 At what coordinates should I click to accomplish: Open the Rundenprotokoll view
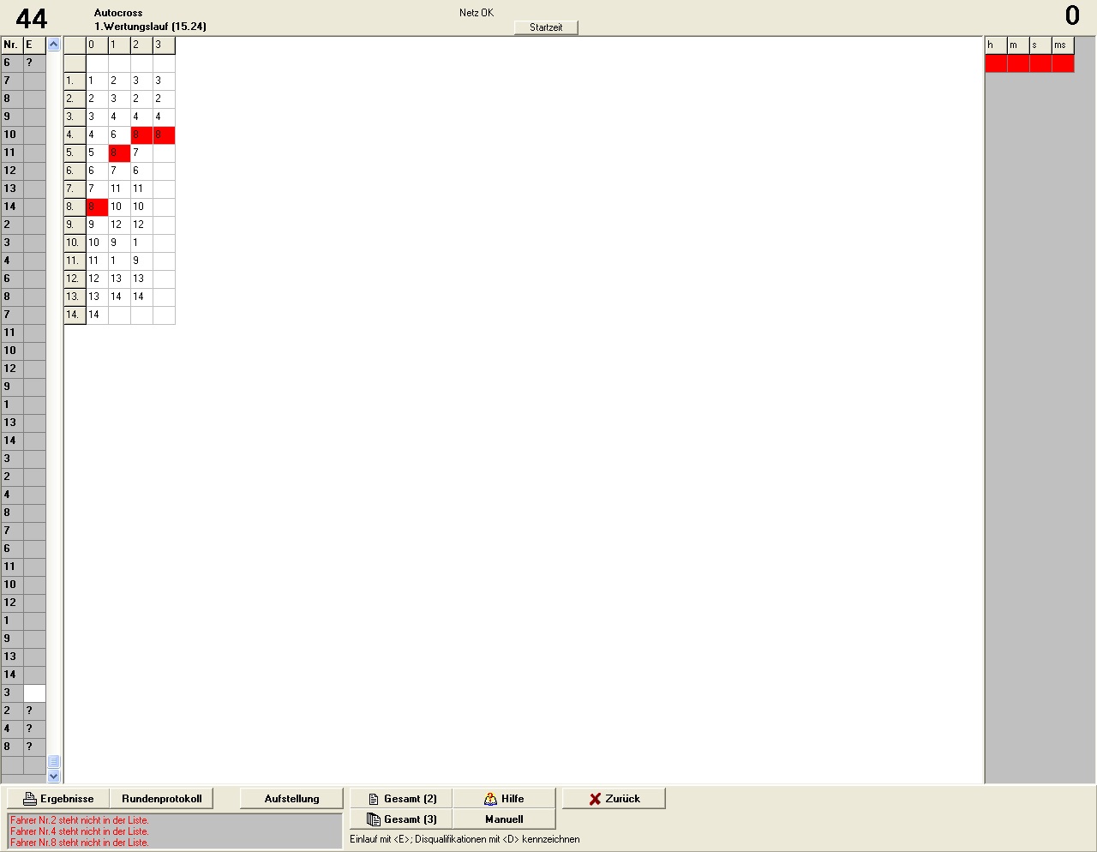162,799
